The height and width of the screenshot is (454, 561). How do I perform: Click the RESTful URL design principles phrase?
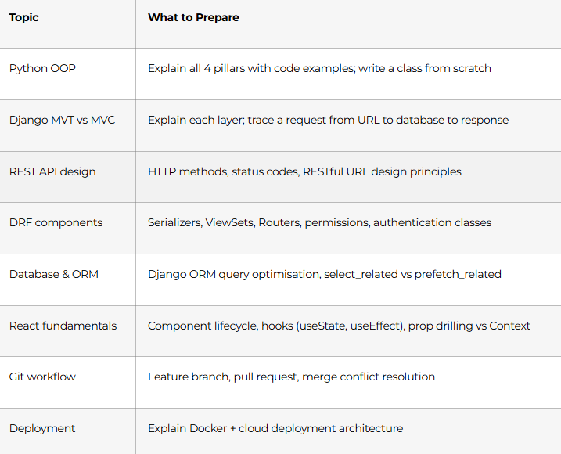coord(382,171)
